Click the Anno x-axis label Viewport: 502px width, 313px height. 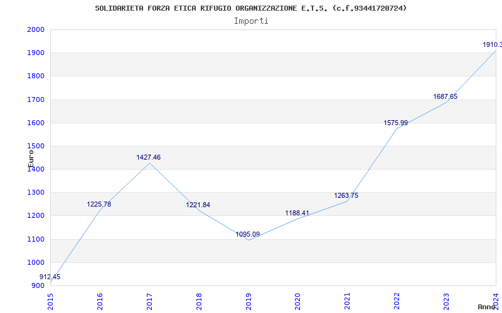tap(488, 307)
